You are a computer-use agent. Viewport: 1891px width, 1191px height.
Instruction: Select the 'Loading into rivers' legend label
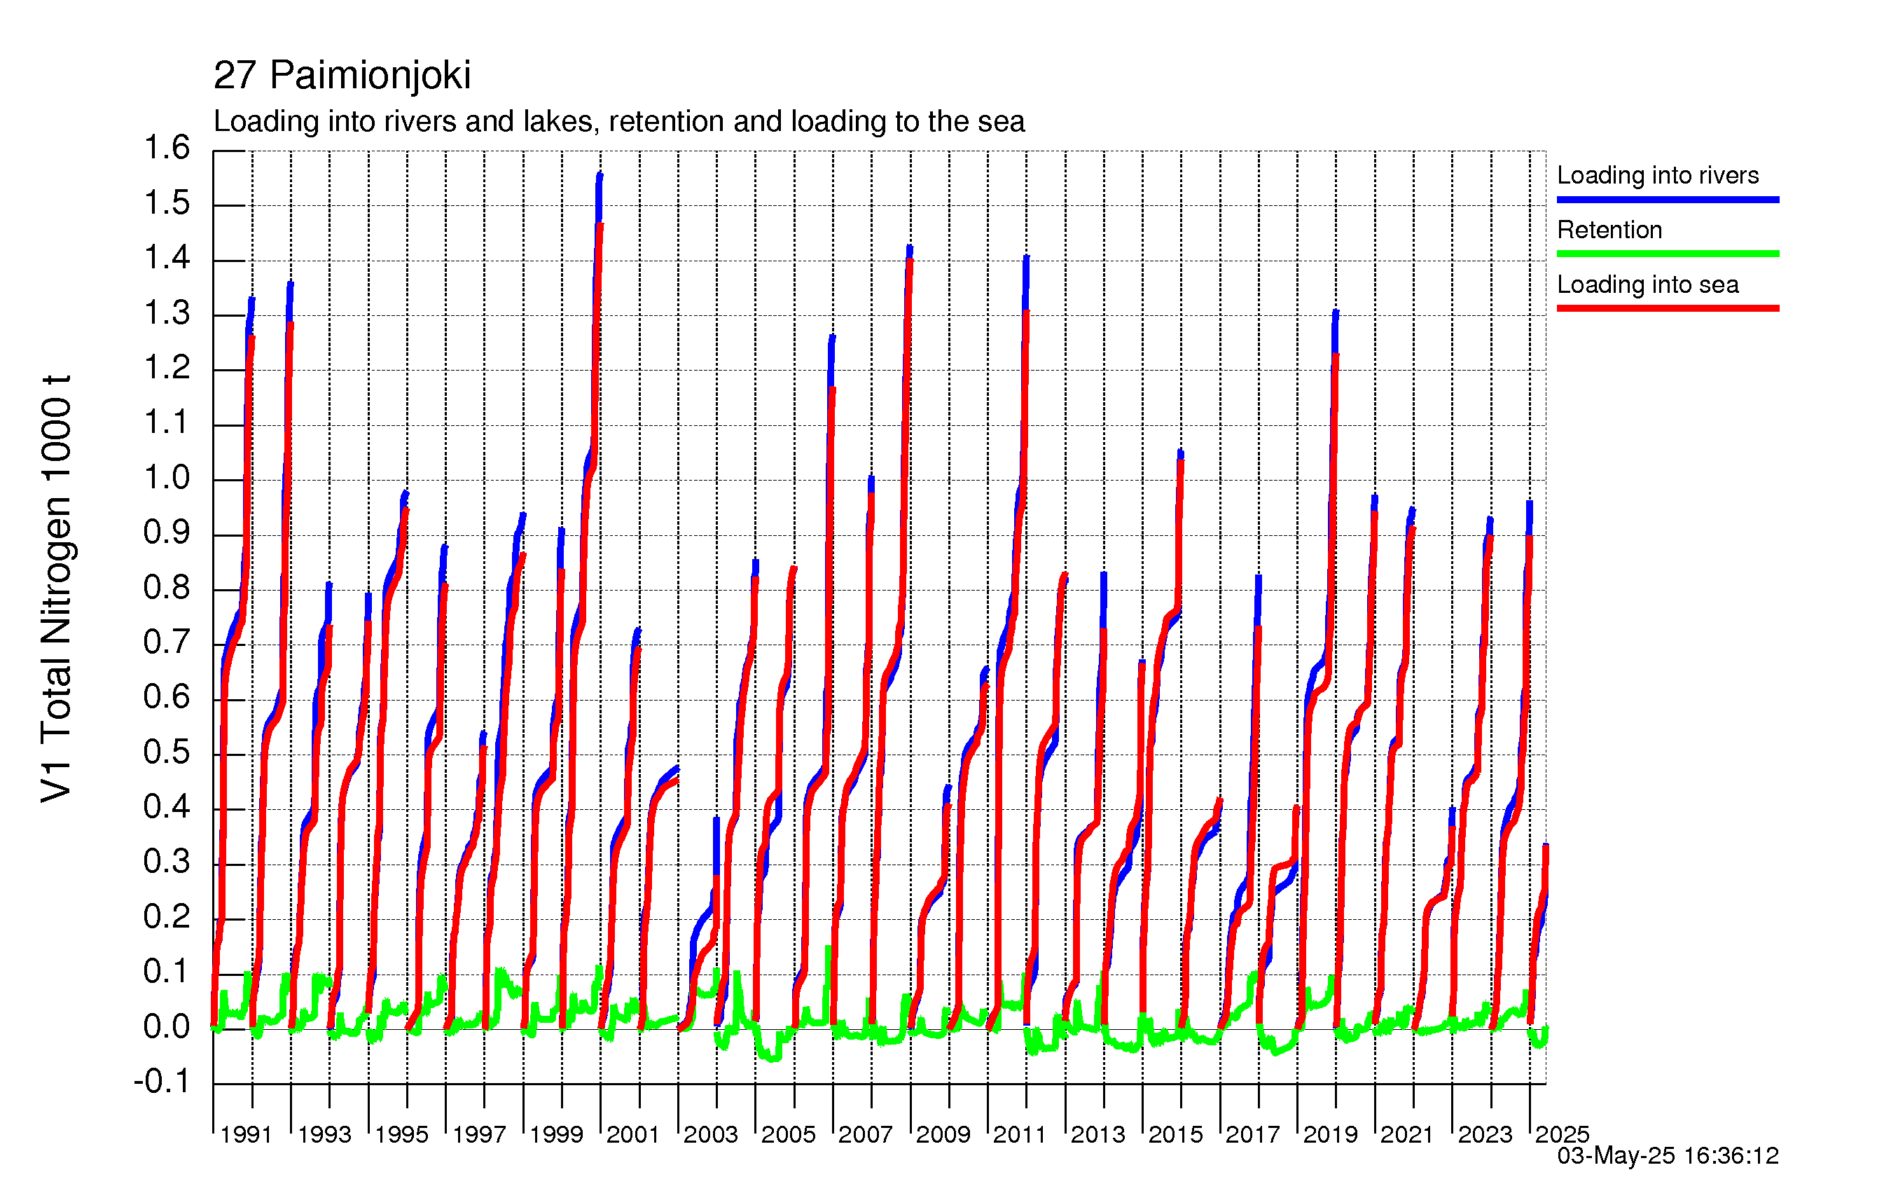1658,174
